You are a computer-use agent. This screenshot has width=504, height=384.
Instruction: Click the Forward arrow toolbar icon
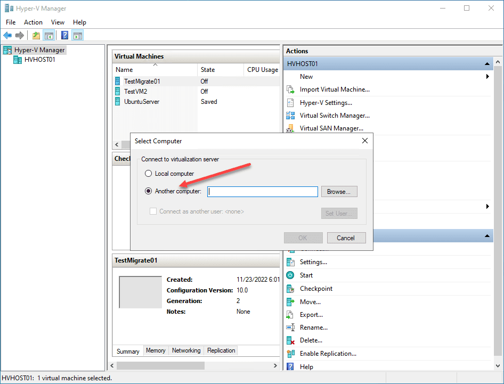(x=20, y=35)
